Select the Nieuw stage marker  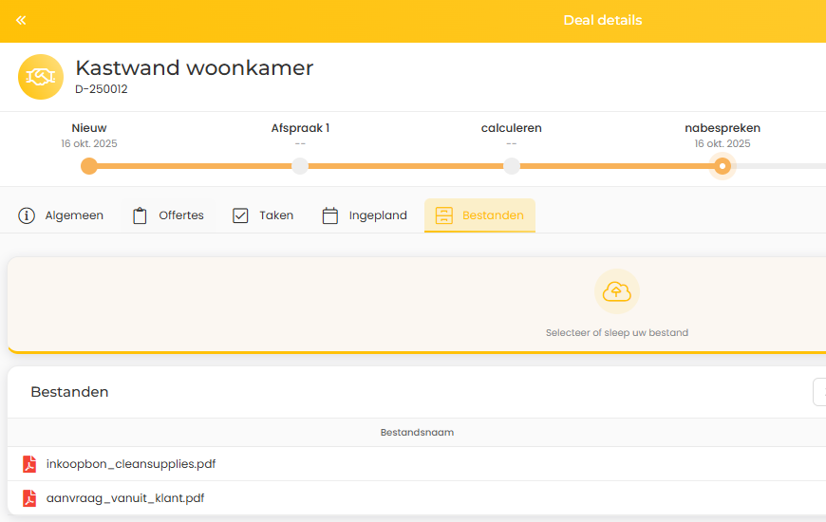point(89,166)
